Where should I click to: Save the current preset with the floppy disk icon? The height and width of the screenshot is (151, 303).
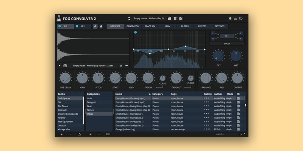pos(169,18)
